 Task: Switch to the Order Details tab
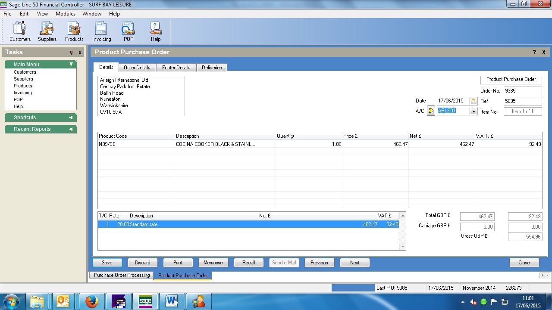click(x=137, y=68)
